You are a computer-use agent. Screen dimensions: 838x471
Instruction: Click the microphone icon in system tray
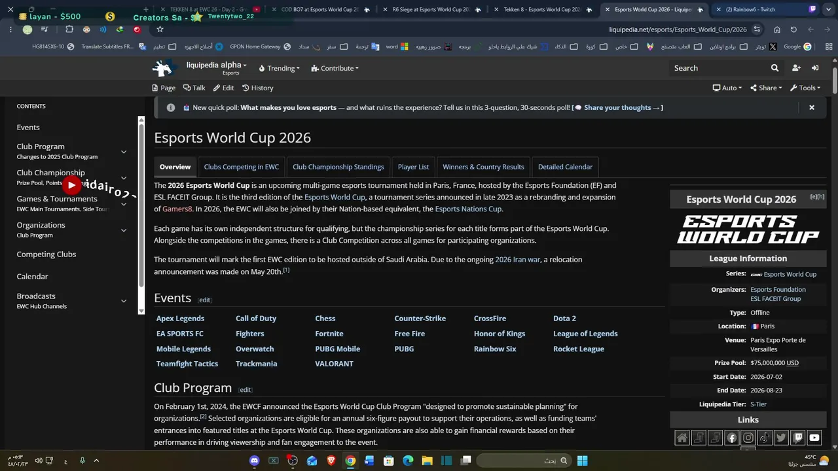point(82,461)
